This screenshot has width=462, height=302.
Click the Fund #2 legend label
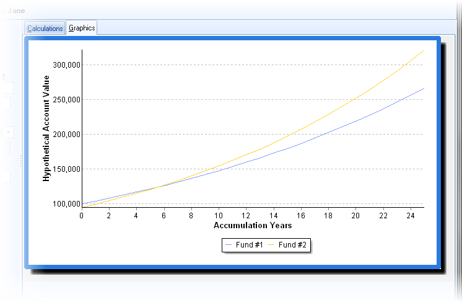(293, 245)
